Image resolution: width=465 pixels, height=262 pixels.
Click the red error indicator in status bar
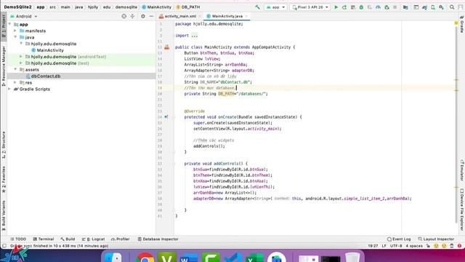coord(459,246)
